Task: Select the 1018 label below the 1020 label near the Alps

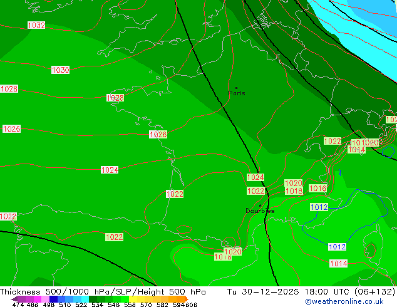Action: (294, 190)
